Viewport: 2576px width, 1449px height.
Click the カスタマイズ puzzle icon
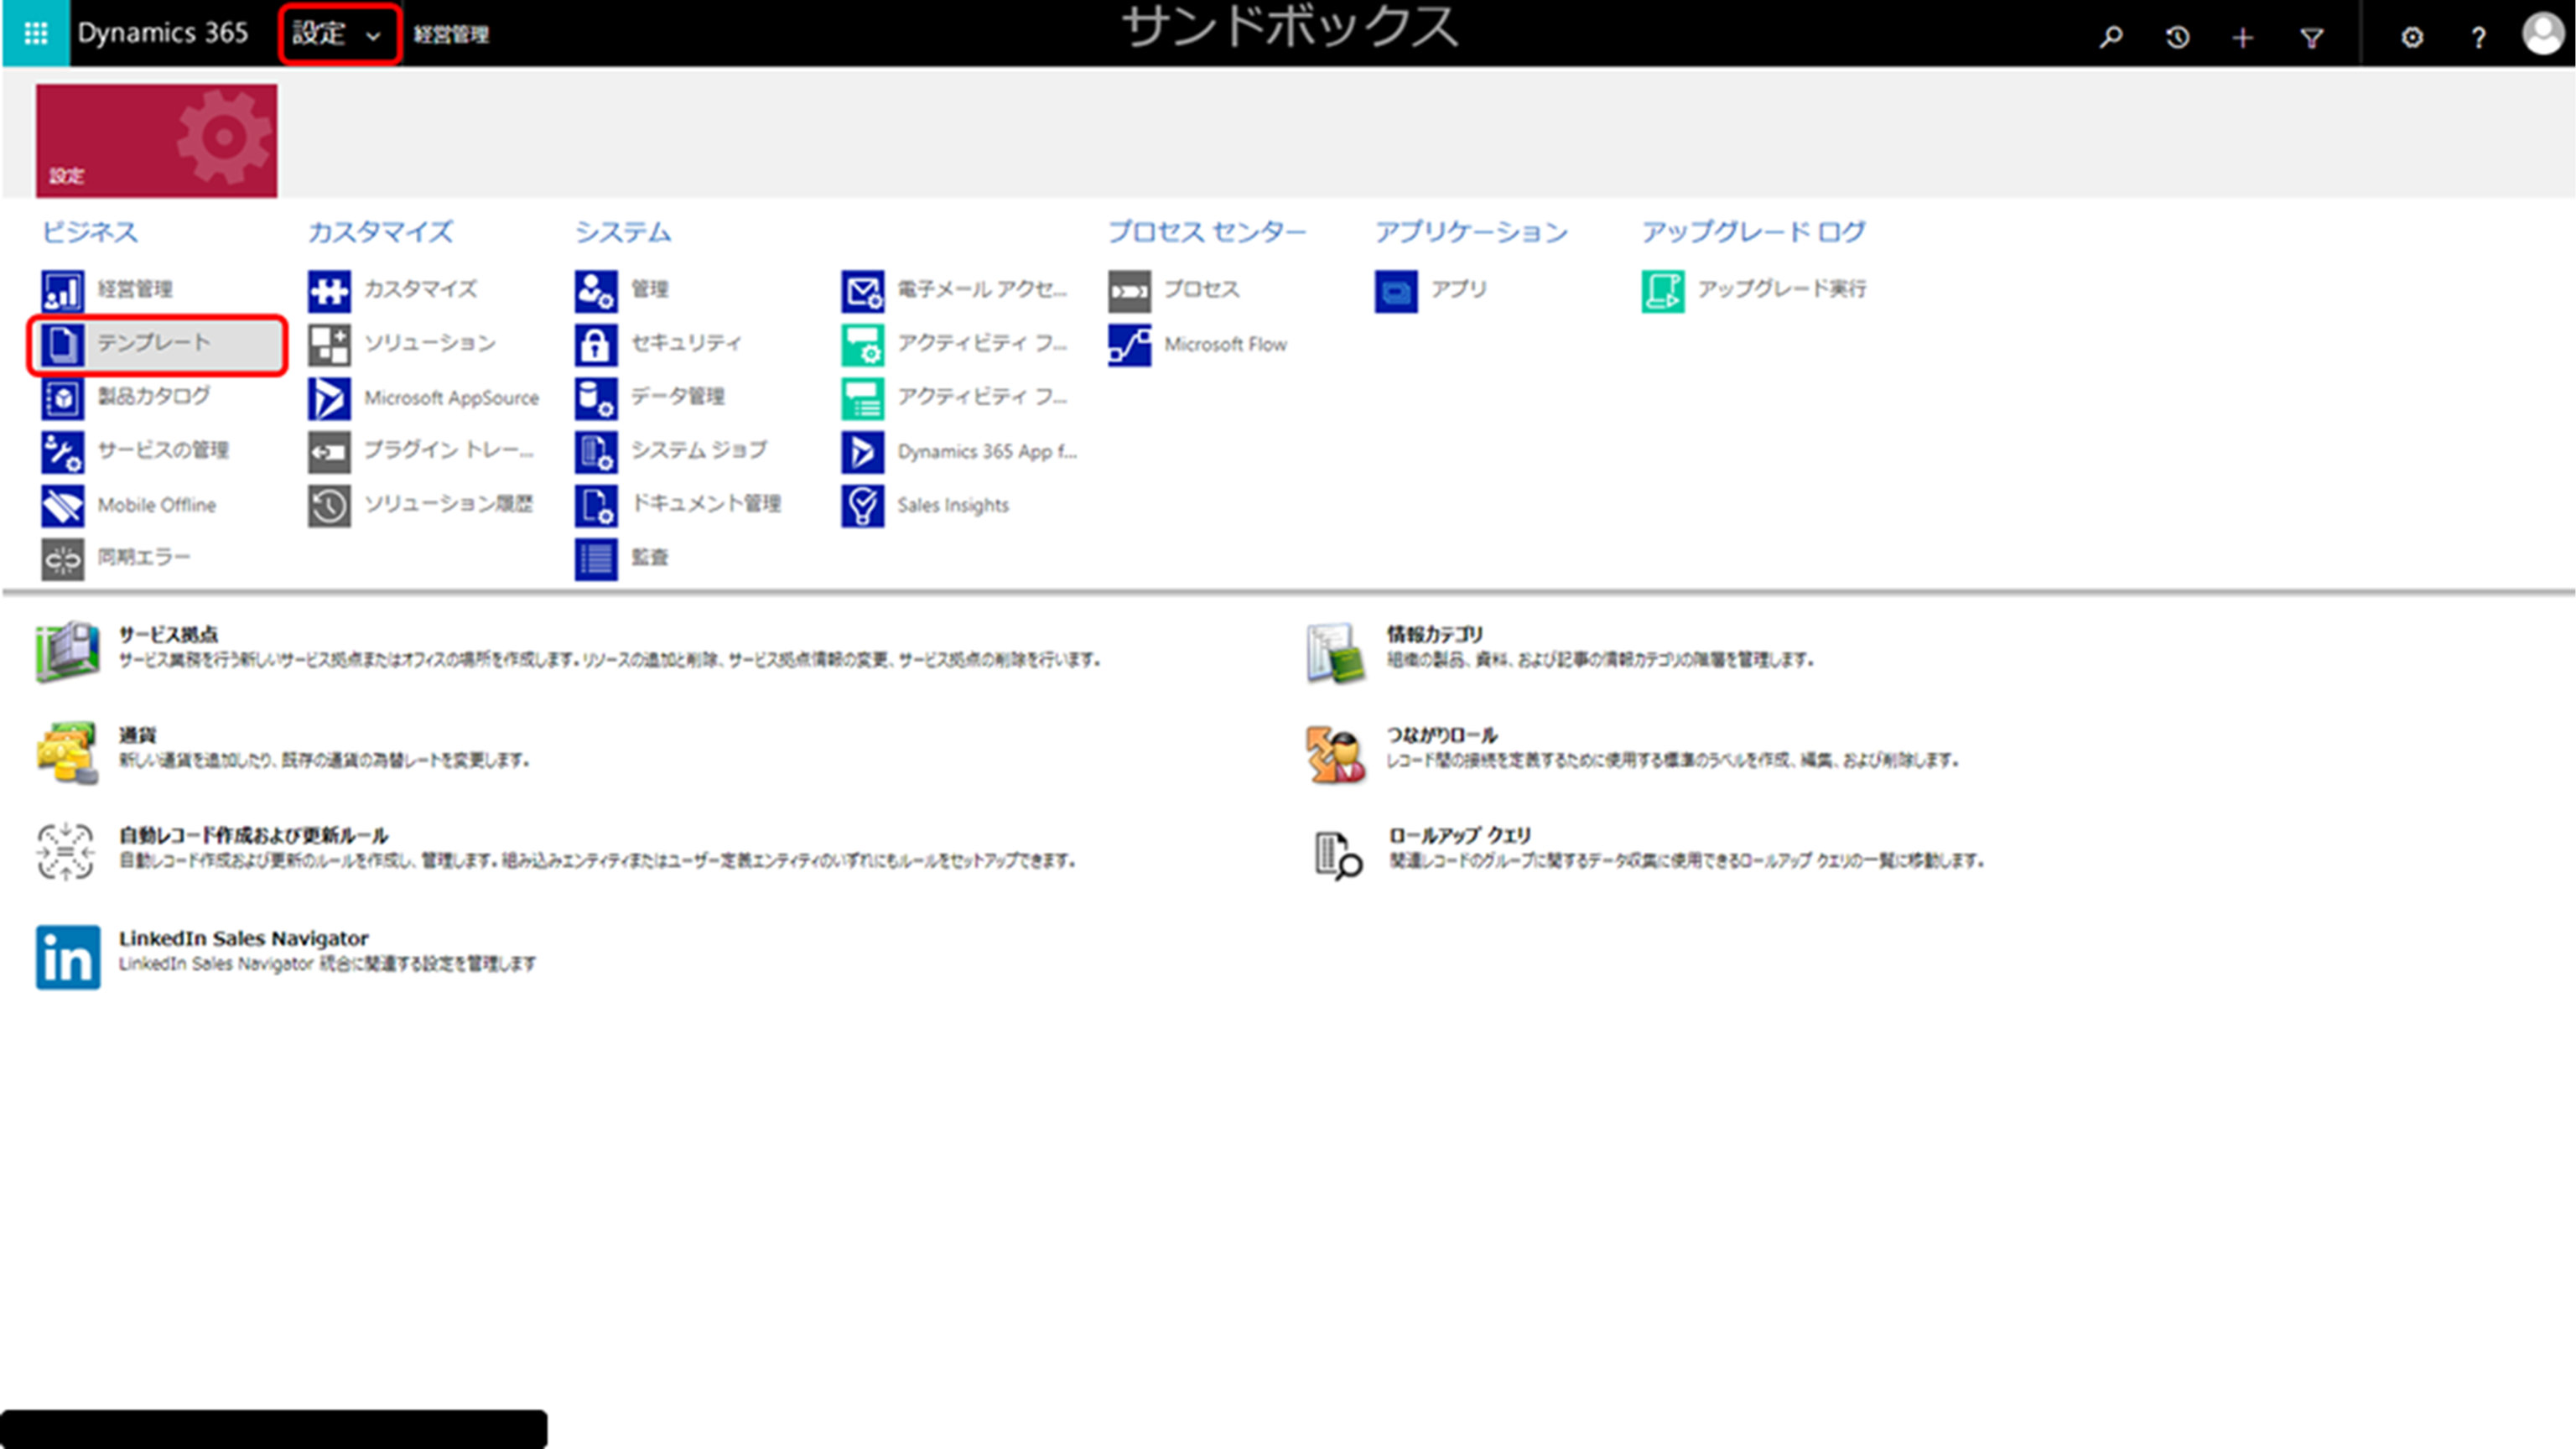(329, 291)
